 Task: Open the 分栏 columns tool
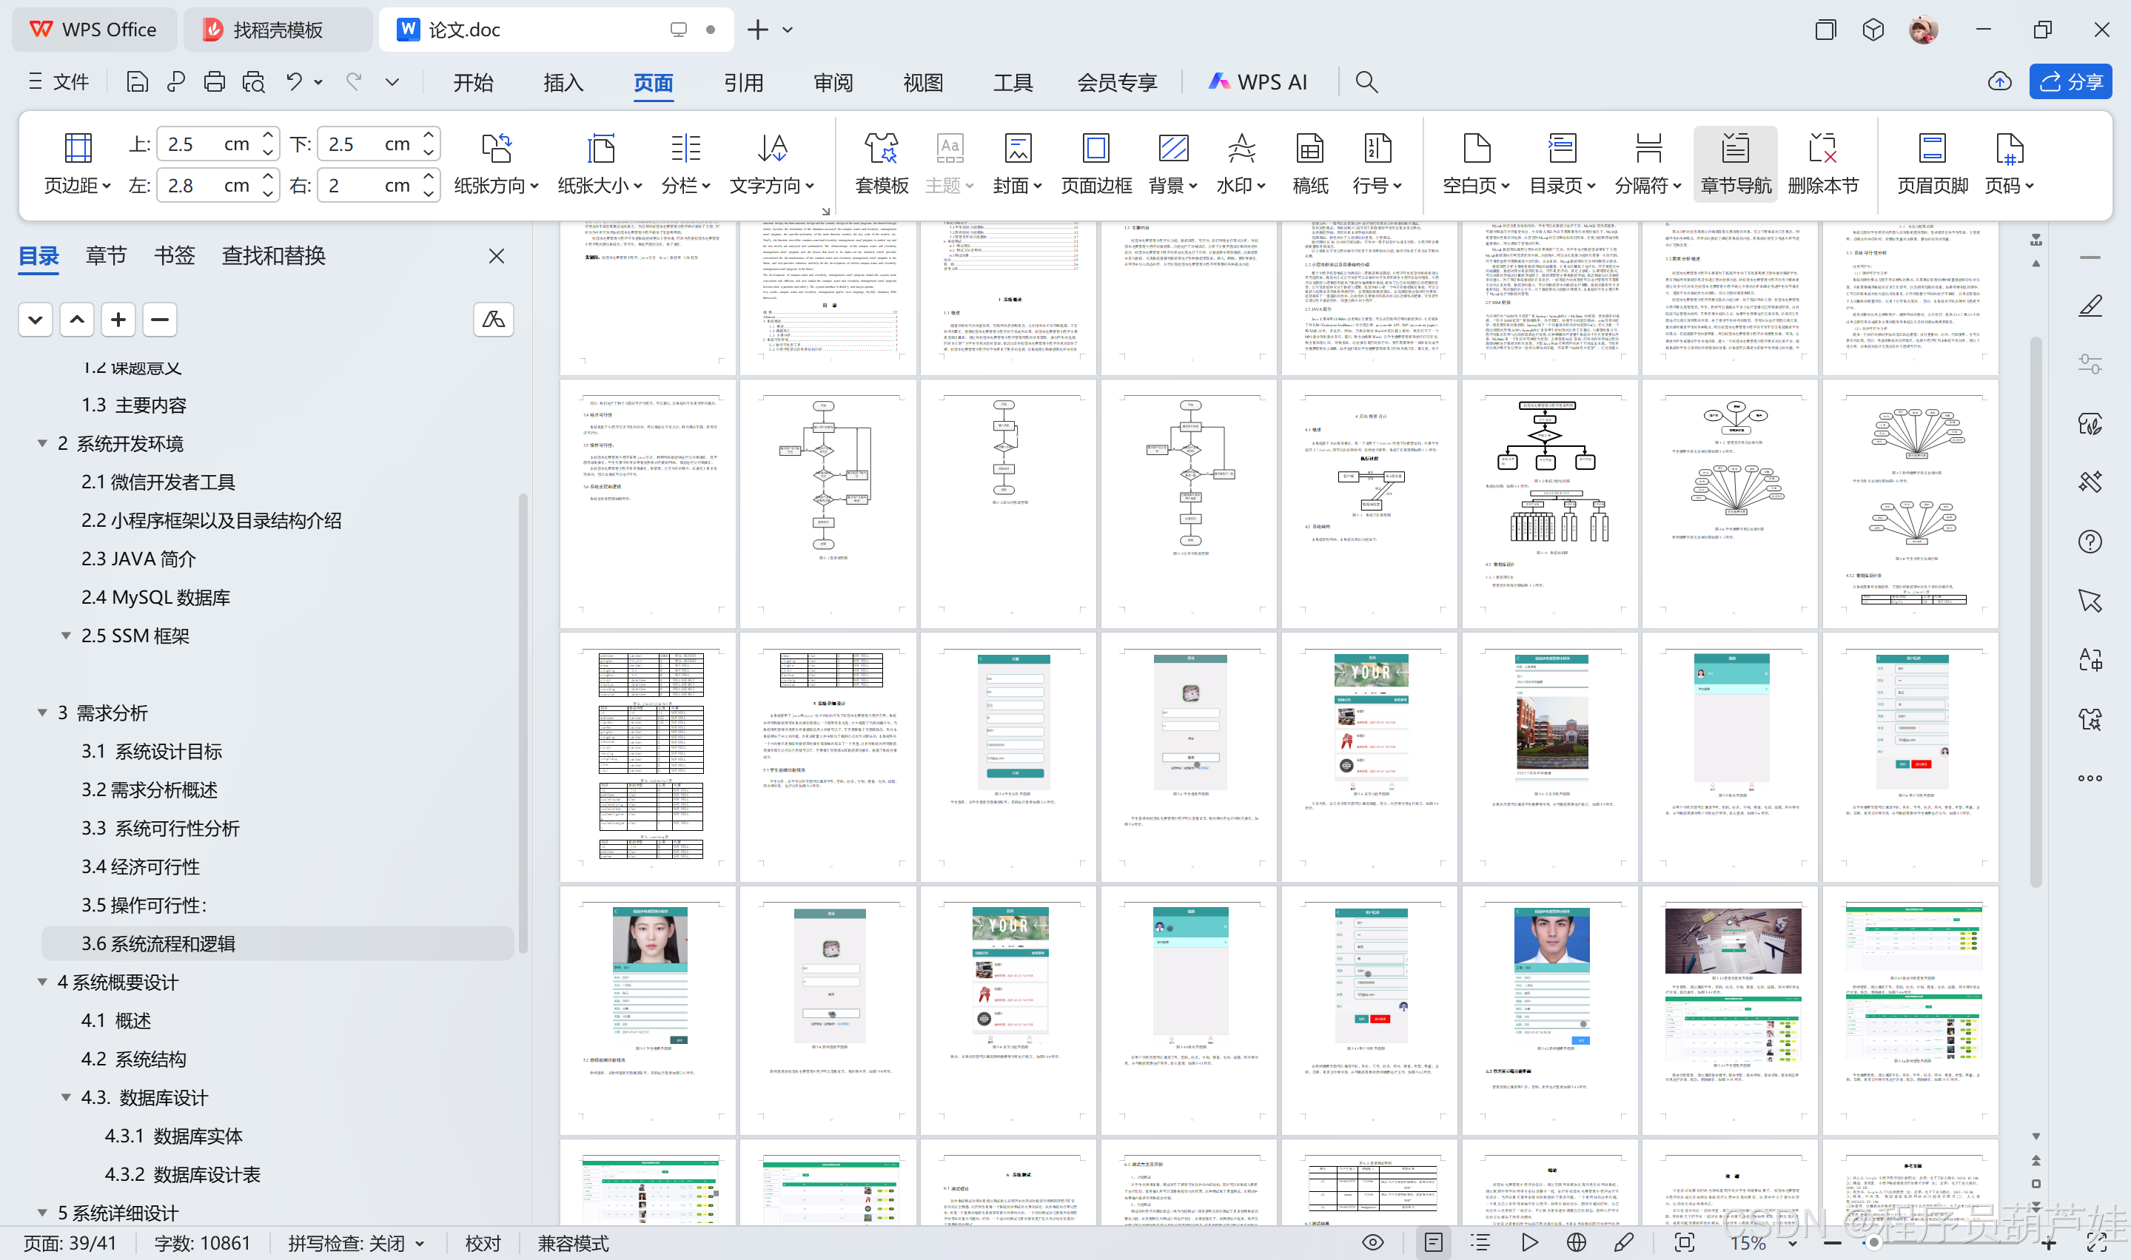tap(685, 165)
